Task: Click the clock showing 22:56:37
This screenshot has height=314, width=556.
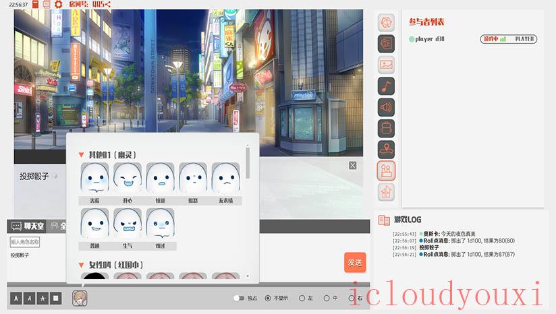Action: (18, 5)
